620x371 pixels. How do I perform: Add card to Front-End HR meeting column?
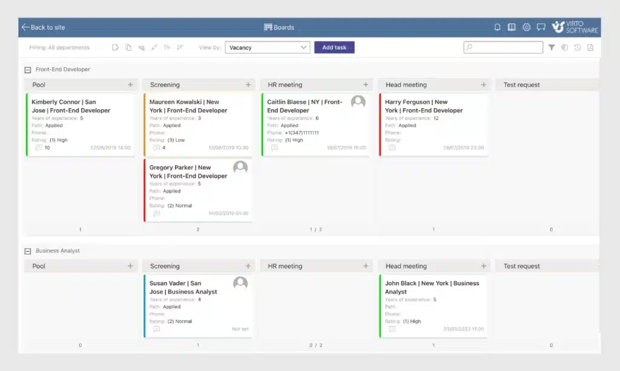pos(366,85)
